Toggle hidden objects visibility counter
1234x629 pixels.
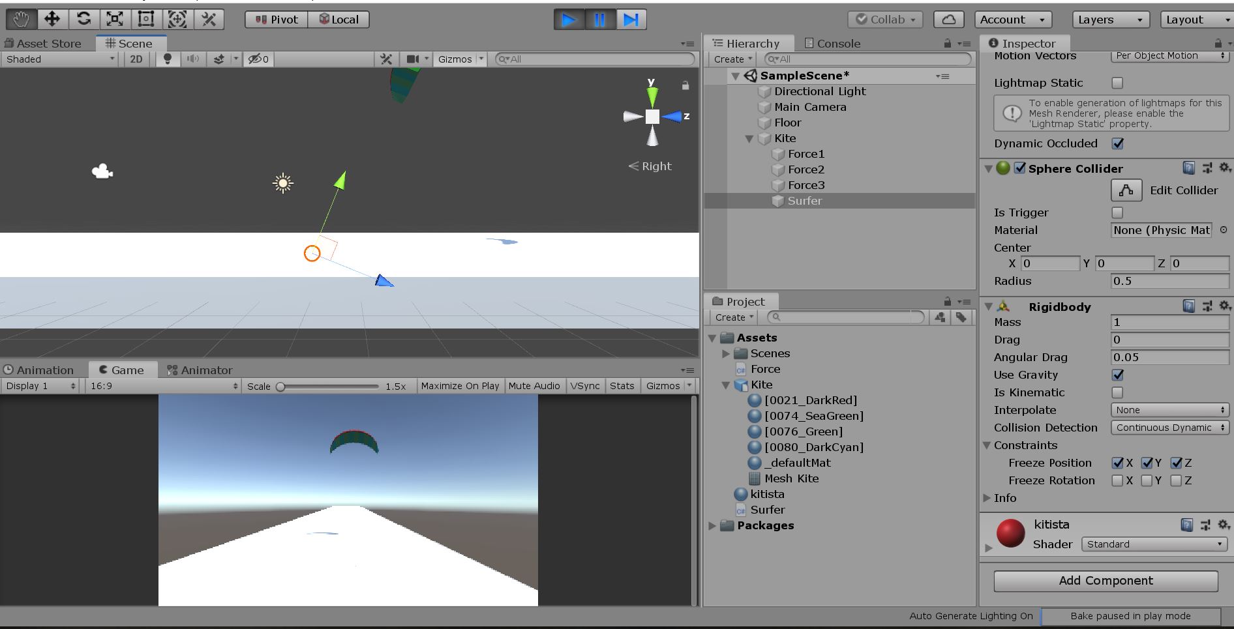pyautogui.click(x=259, y=59)
